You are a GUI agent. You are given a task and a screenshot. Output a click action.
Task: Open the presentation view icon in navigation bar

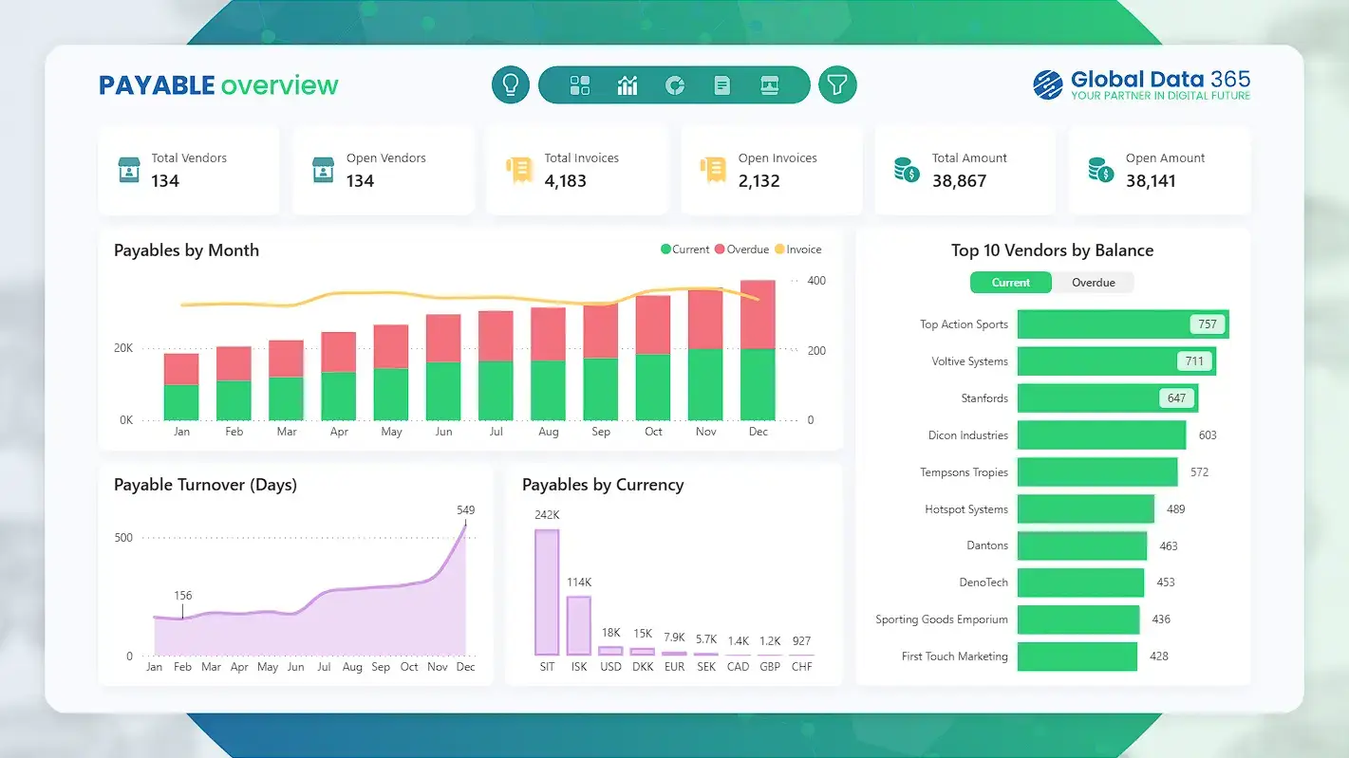pyautogui.click(x=769, y=84)
